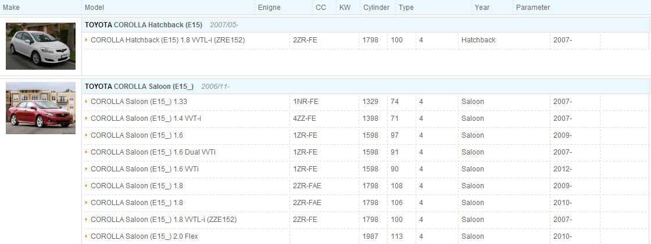The image size is (651, 244).
Task: Click the Cylinder column header
Action: tap(376, 8)
